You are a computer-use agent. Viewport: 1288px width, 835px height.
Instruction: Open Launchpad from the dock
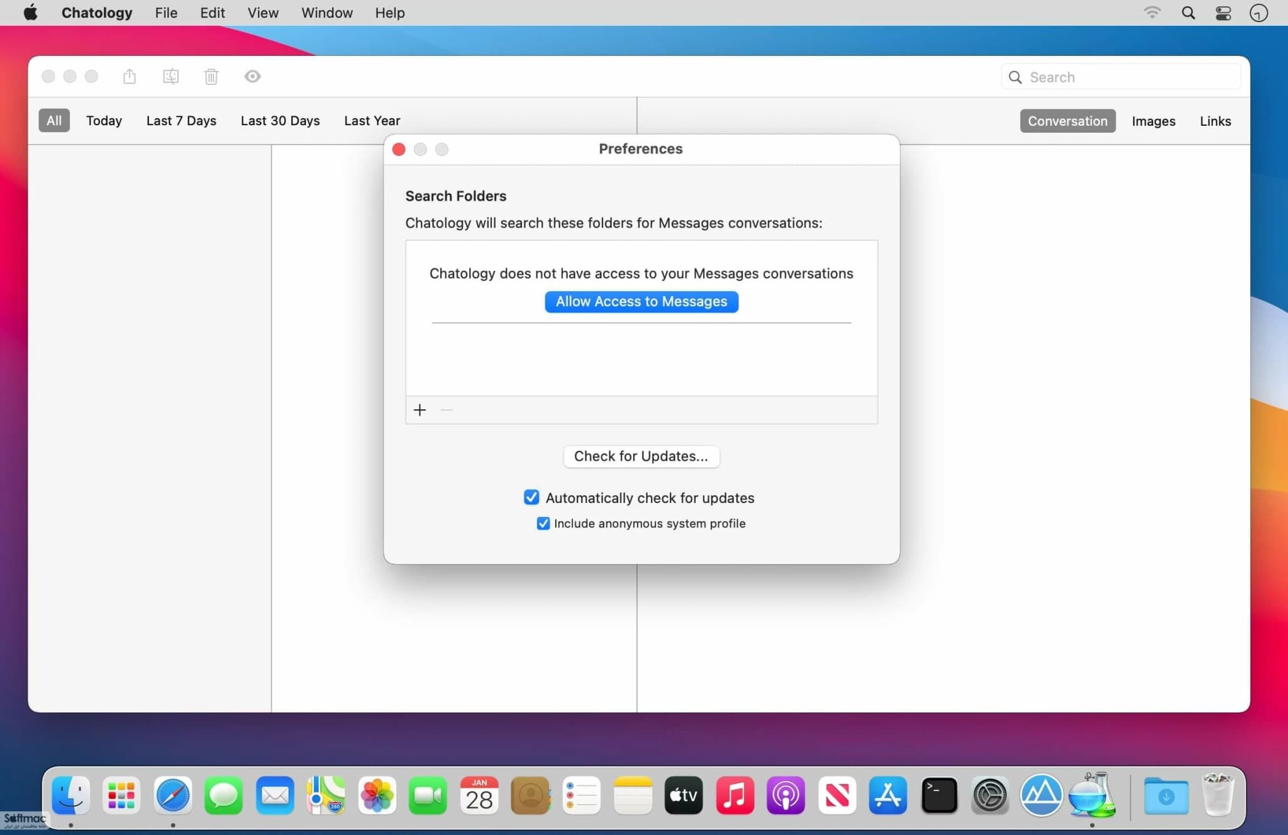coord(121,795)
